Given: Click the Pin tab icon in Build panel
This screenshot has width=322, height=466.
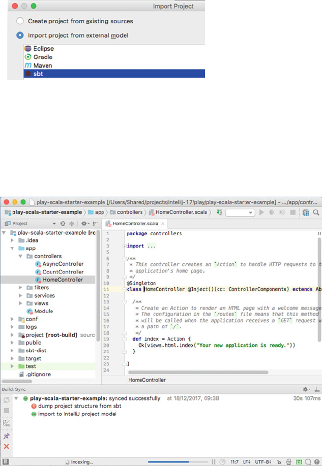Looking at the screenshot, I should tap(6, 436).
